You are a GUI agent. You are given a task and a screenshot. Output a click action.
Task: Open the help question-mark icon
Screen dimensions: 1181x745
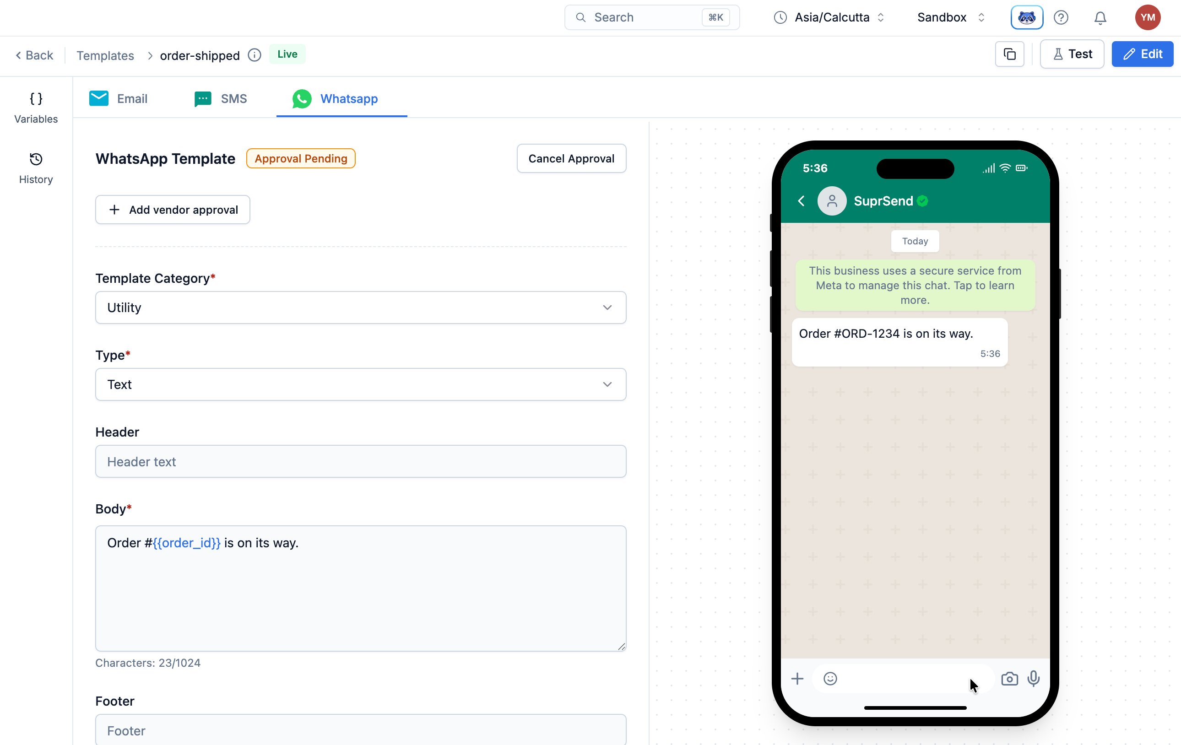pyautogui.click(x=1061, y=18)
